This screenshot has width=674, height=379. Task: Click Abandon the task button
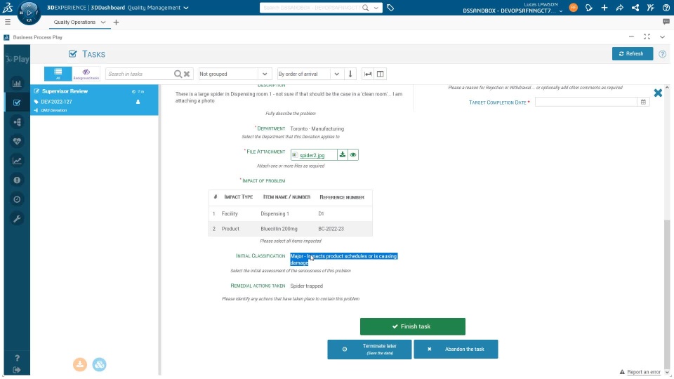point(456,350)
